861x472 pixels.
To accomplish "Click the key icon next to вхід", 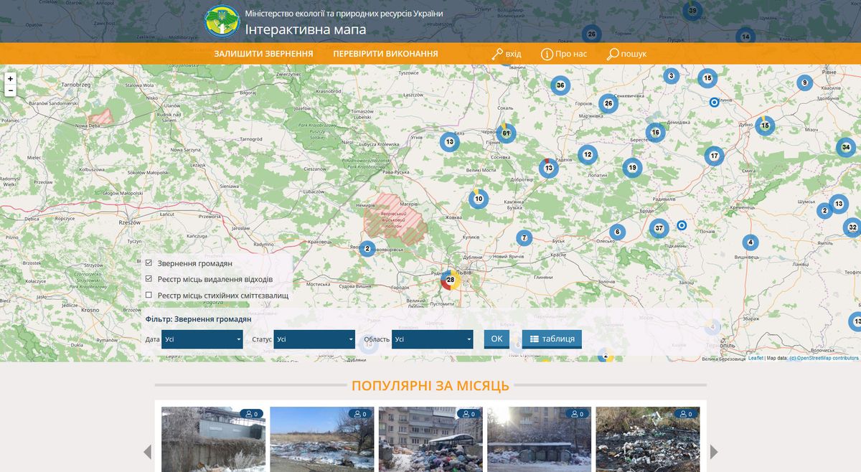I will [497, 54].
